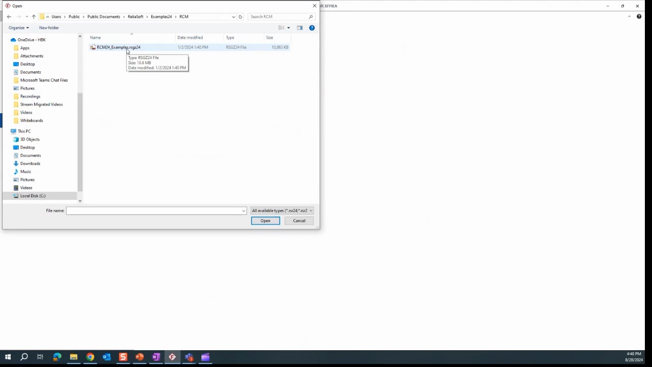The height and width of the screenshot is (367, 652).
Task: Open the Organize menu
Action: pos(18,28)
